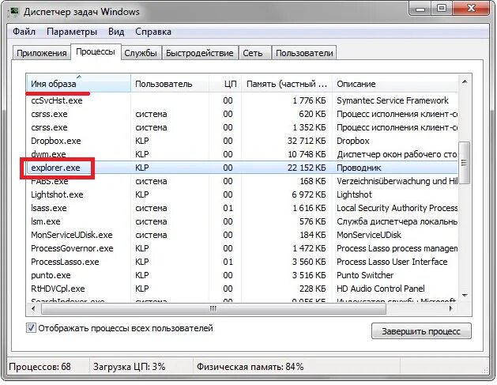Switch to the Службы tab
Image resolution: width=497 pixels, height=385 pixels.
coord(141,53)
